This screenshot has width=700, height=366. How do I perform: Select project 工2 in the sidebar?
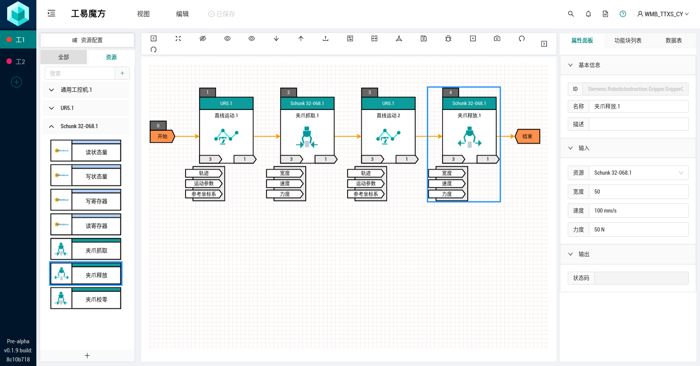coord(18,61)
